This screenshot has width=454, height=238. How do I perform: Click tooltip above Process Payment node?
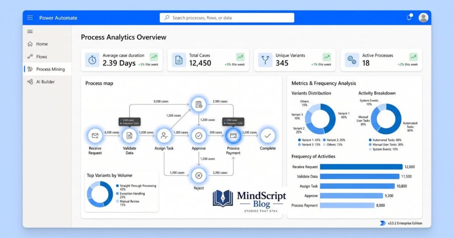(x=233, y=122)
